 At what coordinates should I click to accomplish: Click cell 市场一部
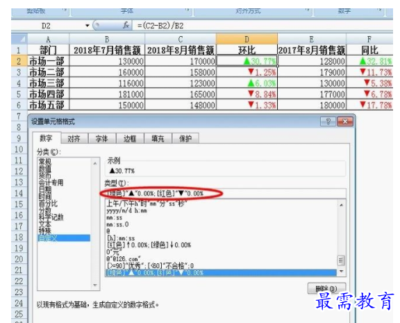(x=48, y=61)
